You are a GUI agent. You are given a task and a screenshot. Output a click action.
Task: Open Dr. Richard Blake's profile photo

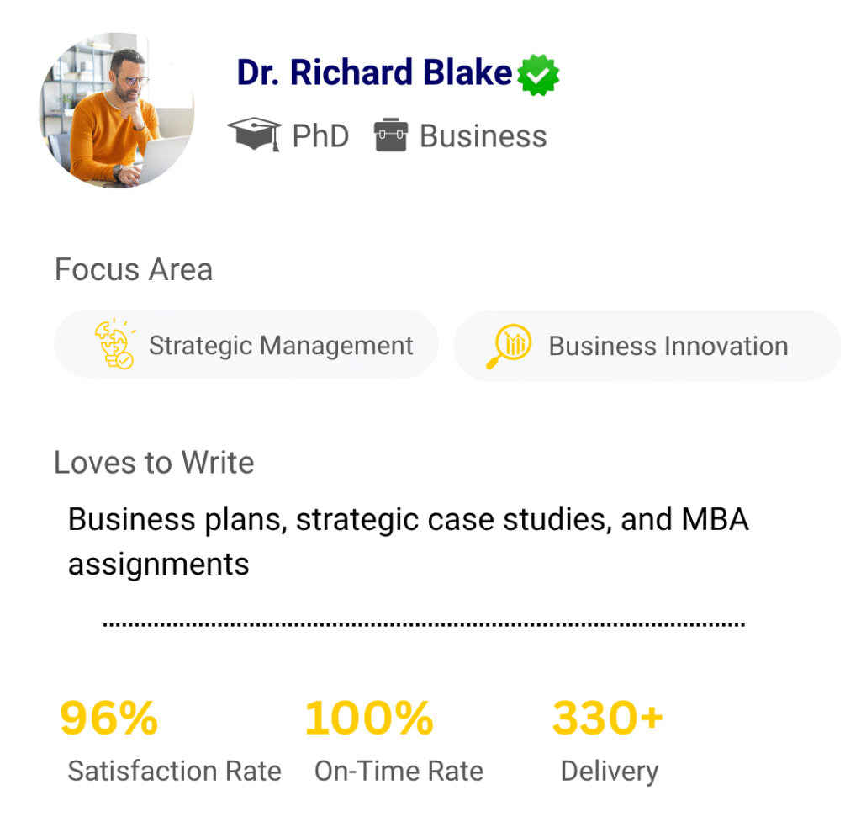(x=117, y=110)
